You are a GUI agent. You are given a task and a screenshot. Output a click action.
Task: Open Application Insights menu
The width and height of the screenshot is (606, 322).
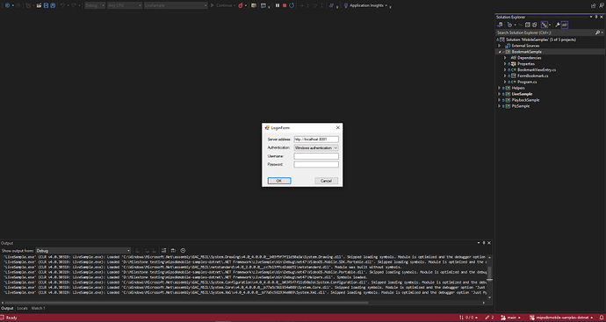(365, 5)
